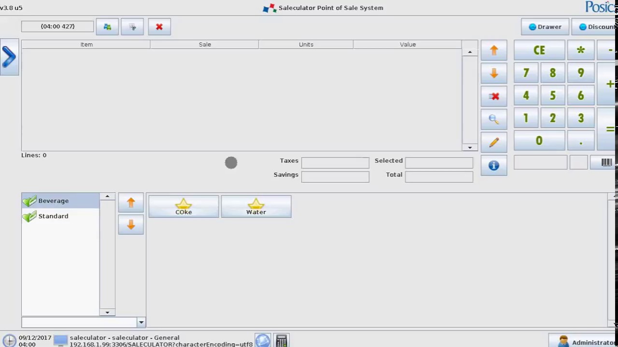Image resolution: width=618 pixels, height=347 pixels.
Task: Open the calculator icon in status bar
Action: pos(281,341)
